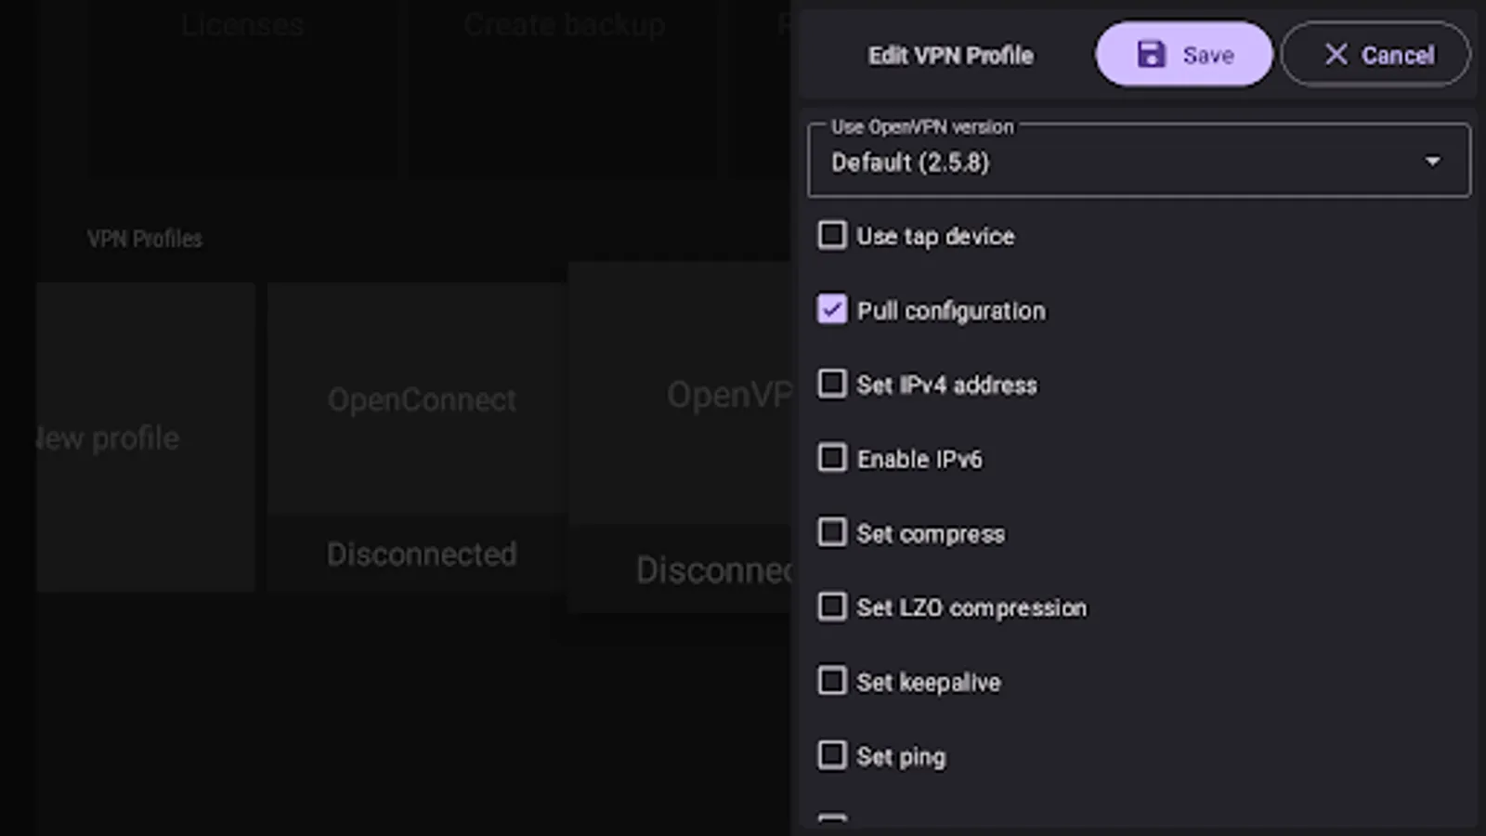This screenshot has width=1486, height=836.
Task: Check the Set compress option
Action: tap(832, 532)
